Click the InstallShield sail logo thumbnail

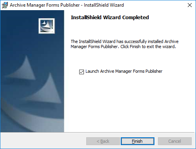click(47, 26)
